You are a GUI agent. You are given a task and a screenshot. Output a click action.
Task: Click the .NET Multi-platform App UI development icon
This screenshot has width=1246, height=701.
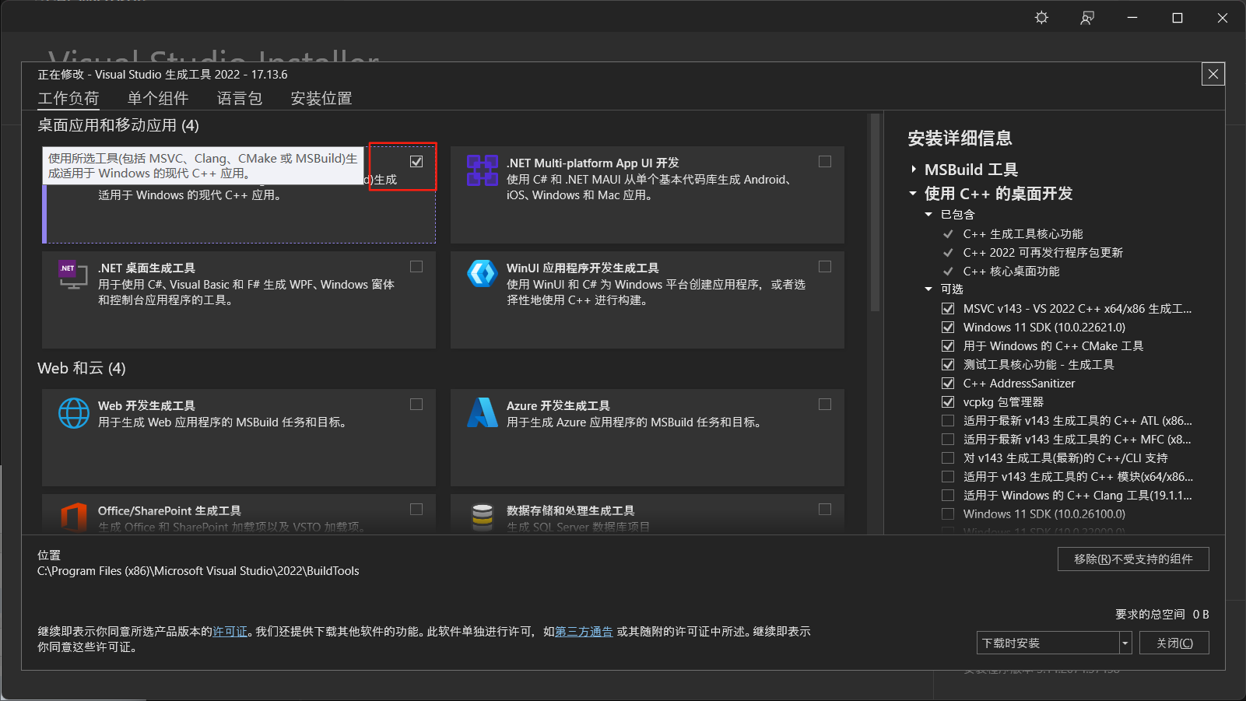click(483, 173)
